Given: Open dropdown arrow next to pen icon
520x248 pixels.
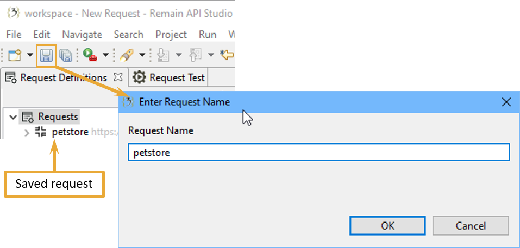Looking at the screenshot, I should [x=142, y=55].
